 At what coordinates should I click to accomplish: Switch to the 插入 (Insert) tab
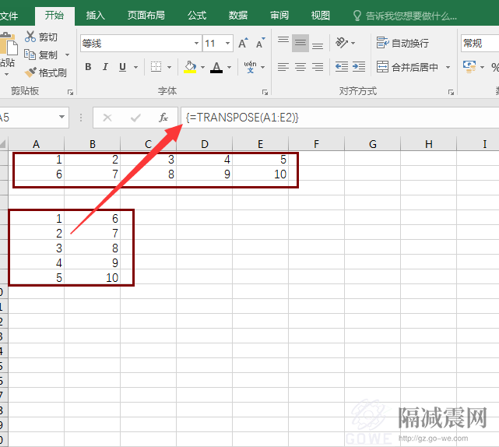pos(96,15)
